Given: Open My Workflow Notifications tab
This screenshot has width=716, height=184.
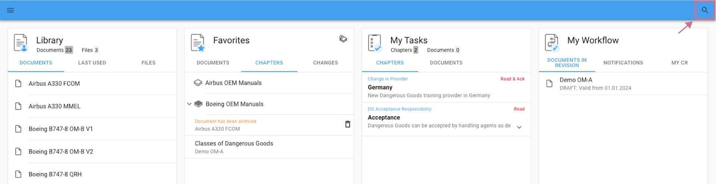Looking at the screenshot, I should pyautogui.click(x=623, y=63).
